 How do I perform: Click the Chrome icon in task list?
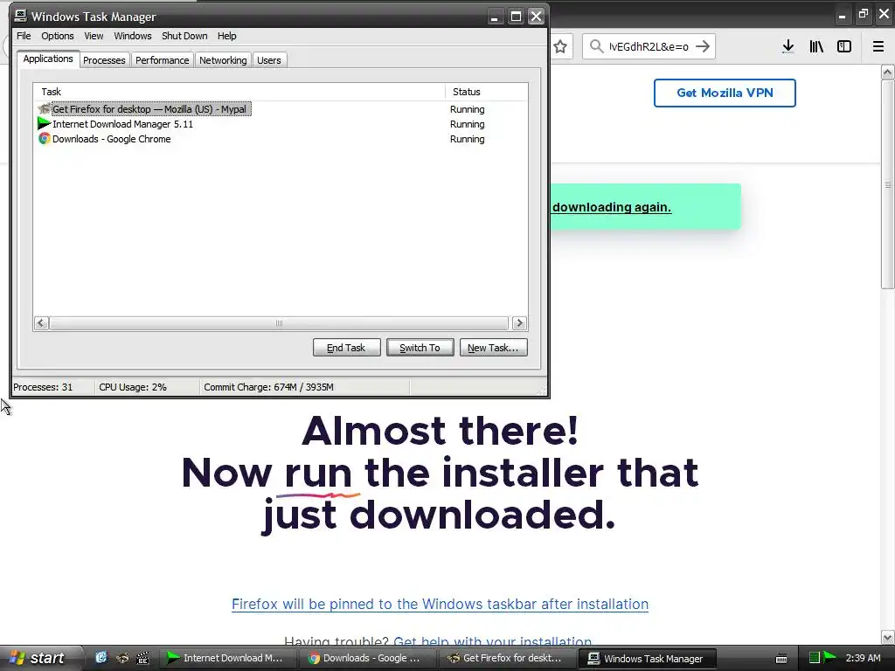pyautogui.click(x=44, y=138)
